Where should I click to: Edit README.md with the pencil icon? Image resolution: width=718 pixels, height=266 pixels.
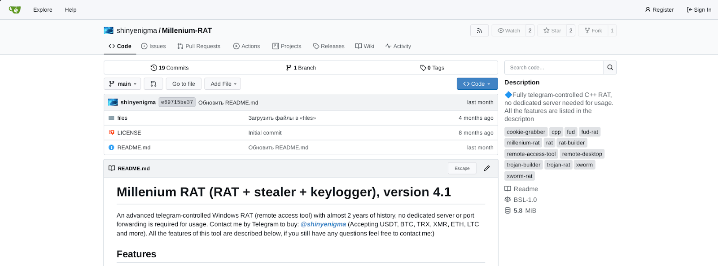click(487, 168)
